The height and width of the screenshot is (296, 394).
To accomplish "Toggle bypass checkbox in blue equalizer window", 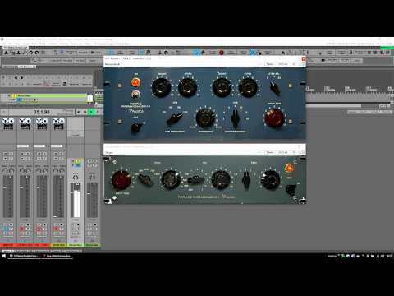I will (x=302, y=64).
